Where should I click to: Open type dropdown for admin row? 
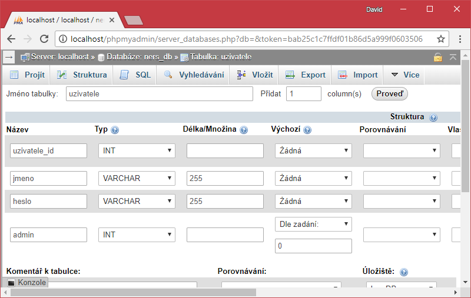[137, 235]
